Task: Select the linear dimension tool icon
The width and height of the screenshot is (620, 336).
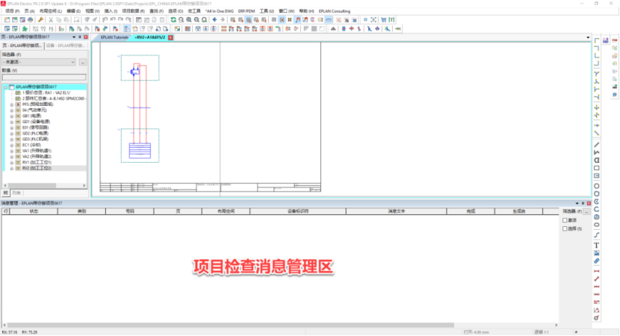Action: [x=597, y=271]
